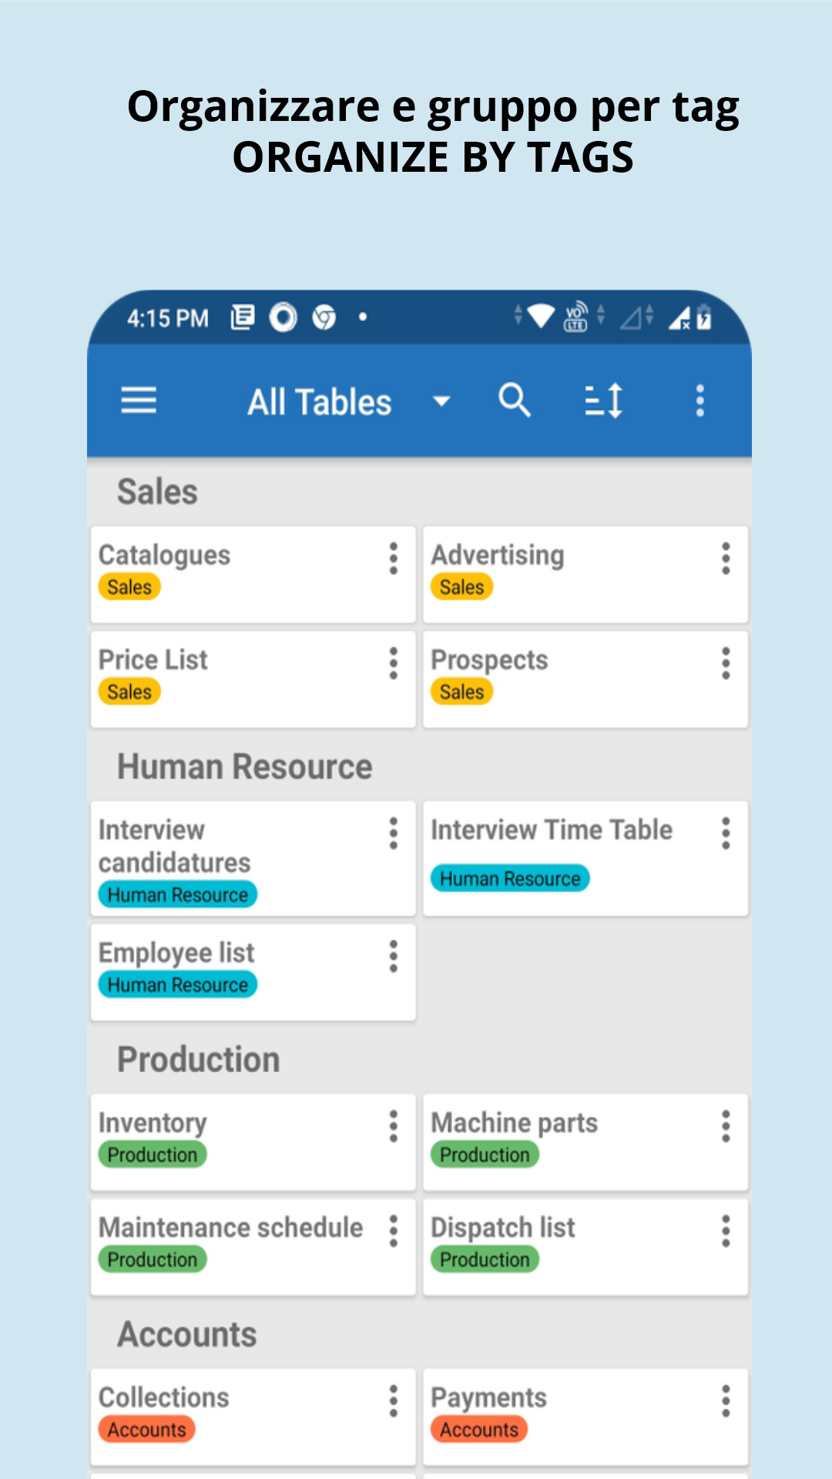Open options menu for Advertising card

[x=726, y=558]
